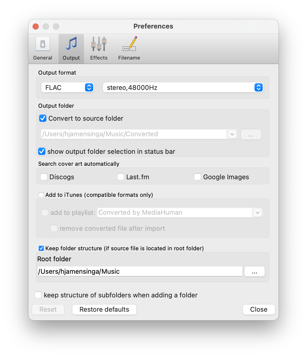
Task: Enable Add to iTunes option
Action: pyautogui.click(x=41, y=195)
